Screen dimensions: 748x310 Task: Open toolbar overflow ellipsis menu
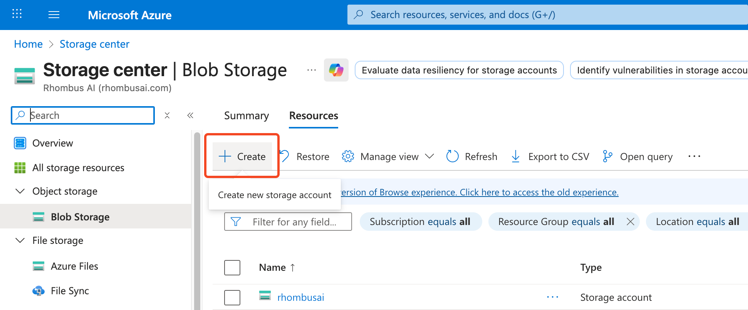tap(694, 157)
